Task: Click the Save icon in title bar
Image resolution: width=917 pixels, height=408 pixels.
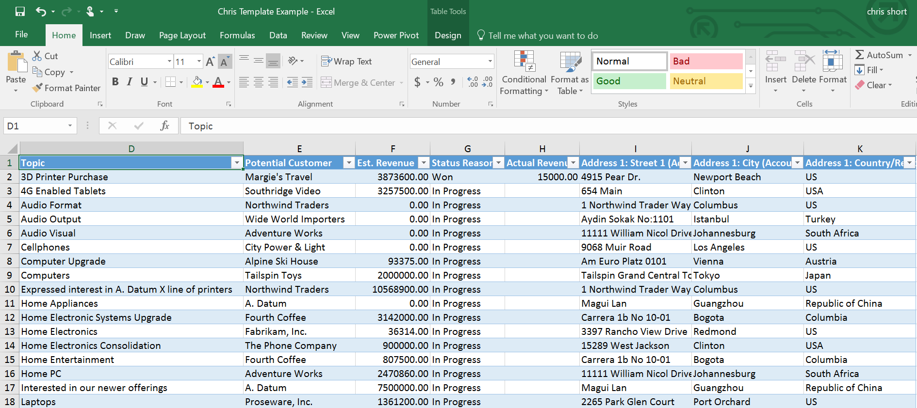Action: pos(20,12)
